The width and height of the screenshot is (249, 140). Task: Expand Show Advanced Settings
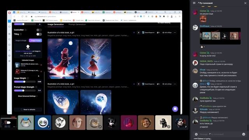[x=28, y=96]
